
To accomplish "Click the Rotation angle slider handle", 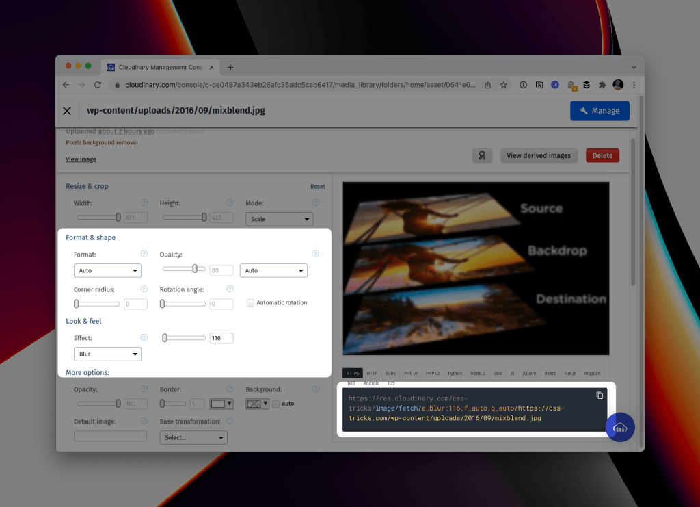I will coord(163,304).
